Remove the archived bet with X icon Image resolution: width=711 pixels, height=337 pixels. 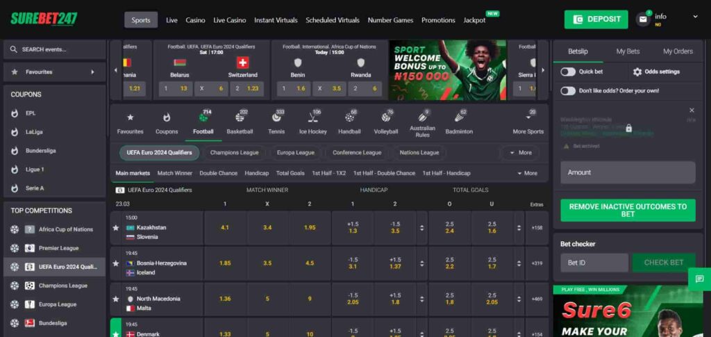point(692,110)
